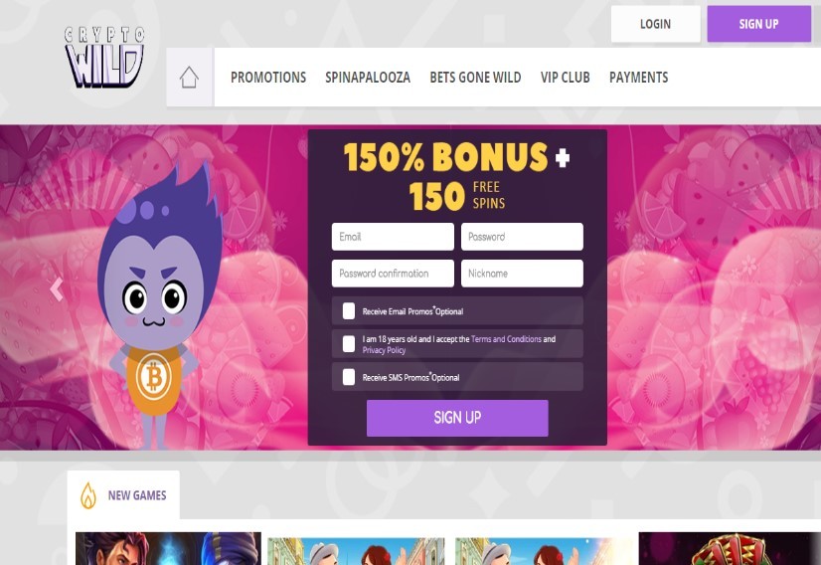
Task: Click the purple Sign Up form button
Action: coord(457,418)
